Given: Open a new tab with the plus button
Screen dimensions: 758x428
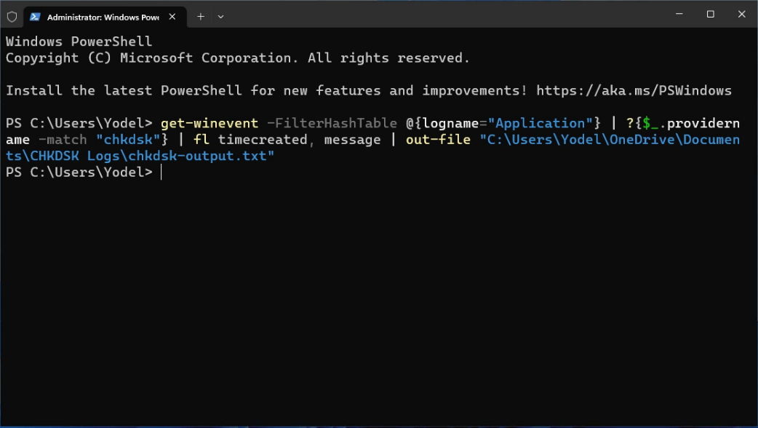Looking at the screenshot, I should click(x=201, y=16).
